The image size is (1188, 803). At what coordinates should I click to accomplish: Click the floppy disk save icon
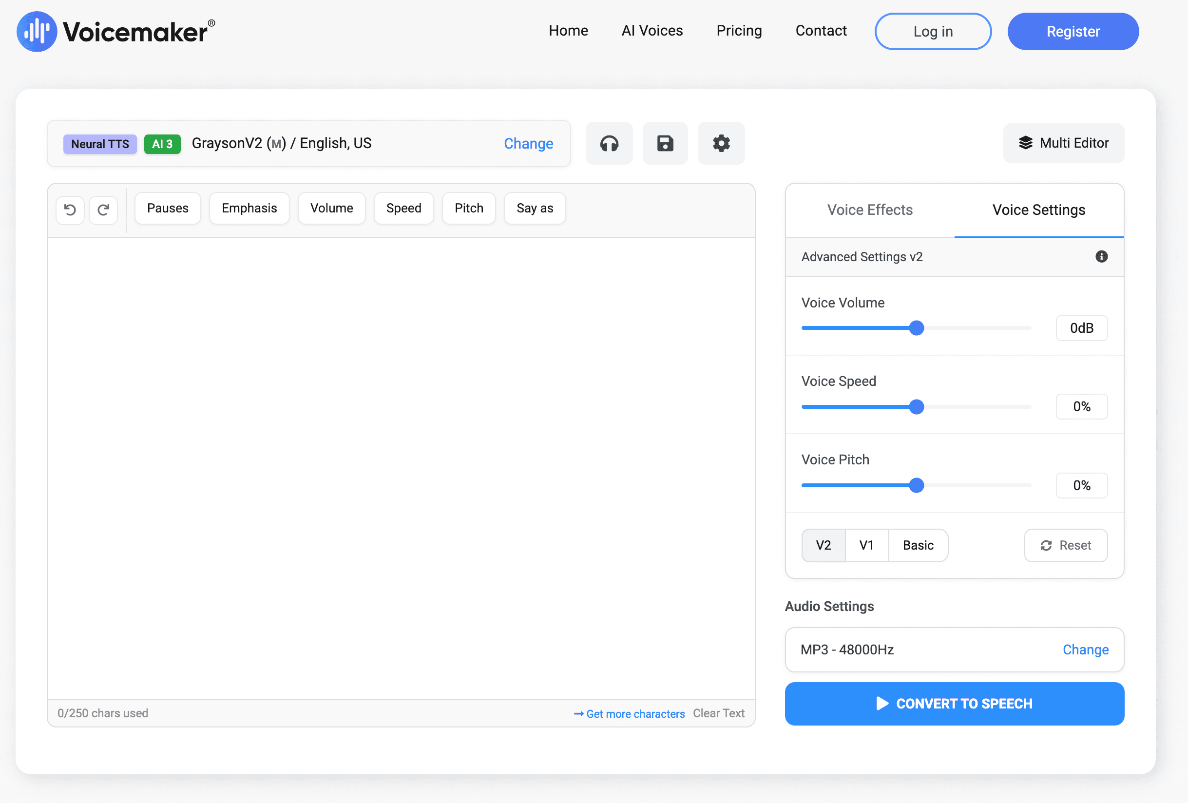665,144
